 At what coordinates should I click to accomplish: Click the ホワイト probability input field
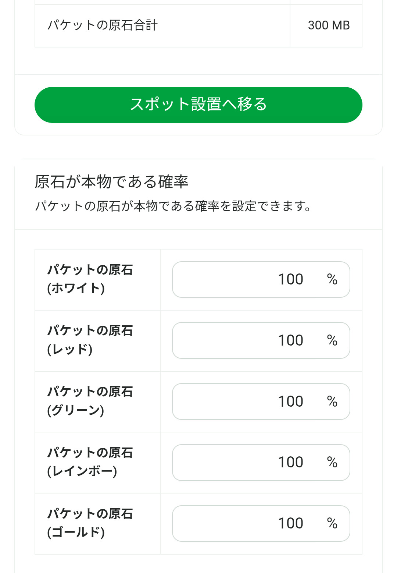250,279
